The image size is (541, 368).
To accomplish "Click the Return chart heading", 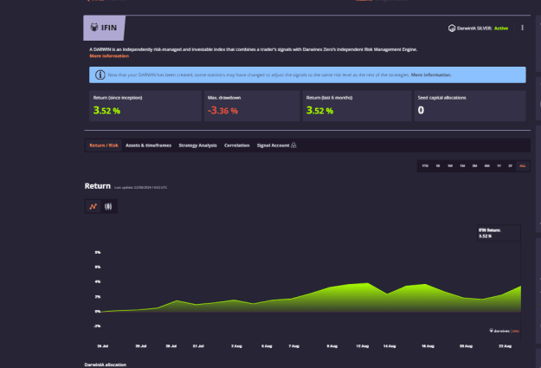I will click(x=98, y=186).
